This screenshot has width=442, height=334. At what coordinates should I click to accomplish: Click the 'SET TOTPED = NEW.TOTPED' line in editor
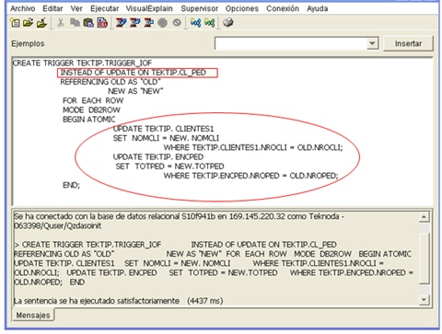coord(169,167)
